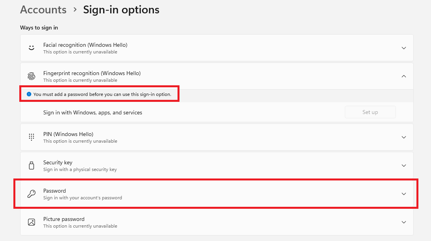The height and width of the screenshot is (241, 431).
Task: Click the Password key icon
Action: (31, 193)
